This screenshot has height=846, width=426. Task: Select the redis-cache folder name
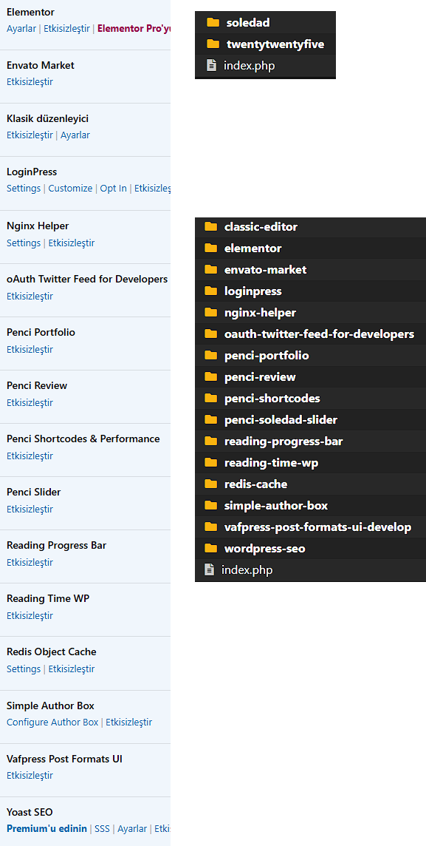[255, 484]
